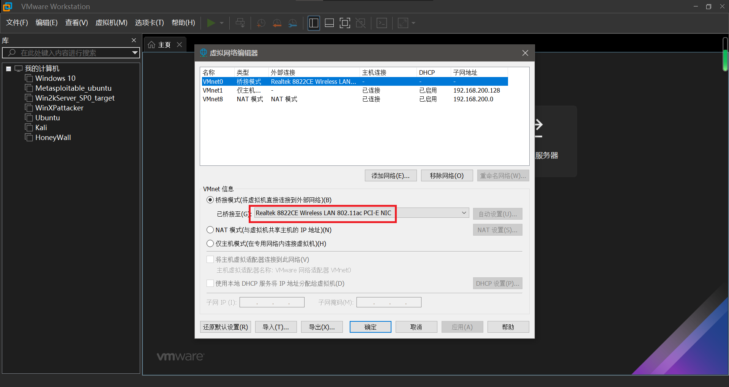
Task: Close the 主页 home tab
Action: 180,45
